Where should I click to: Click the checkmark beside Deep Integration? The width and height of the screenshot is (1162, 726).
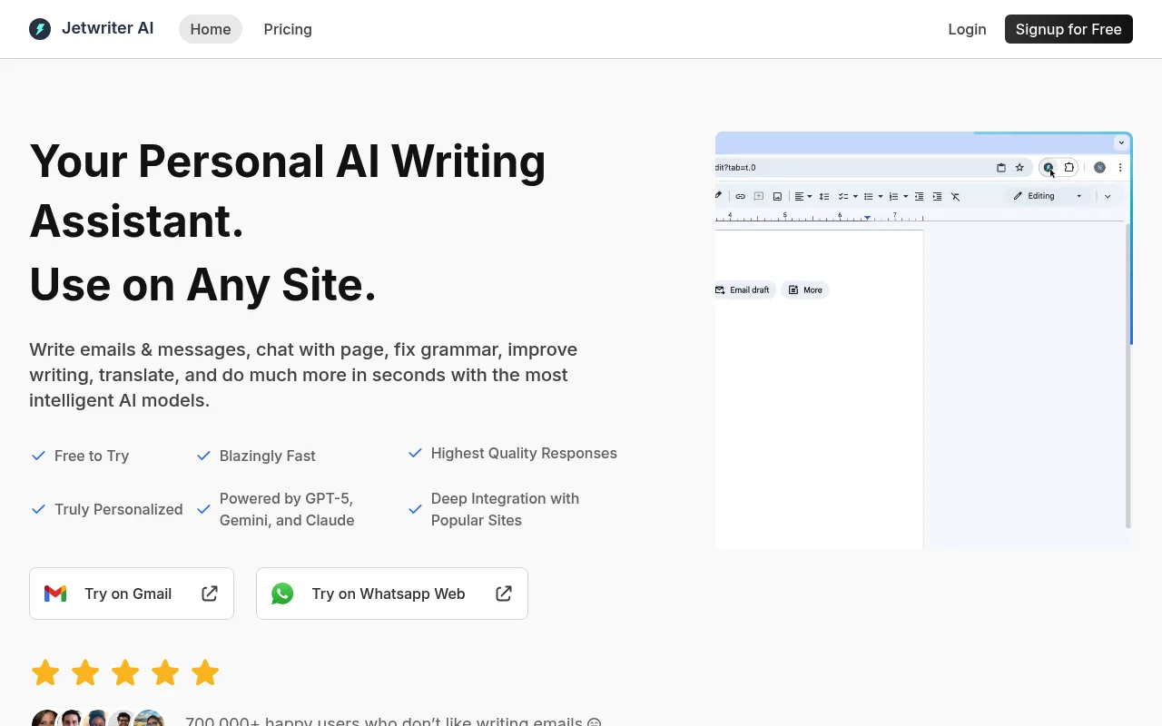pyautogui.click(x=415, y=509)
